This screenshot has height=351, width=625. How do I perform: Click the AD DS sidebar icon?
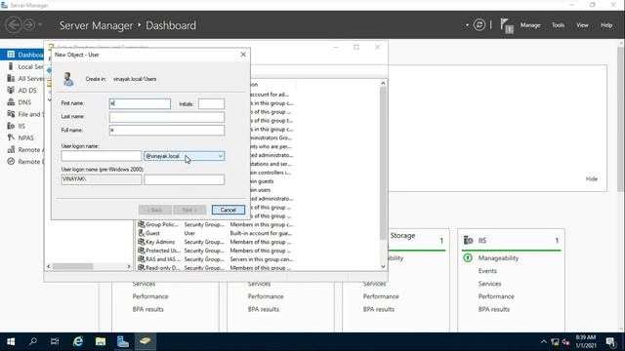tap(11, 90)
